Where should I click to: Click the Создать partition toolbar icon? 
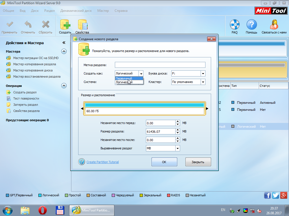[65, 24]
